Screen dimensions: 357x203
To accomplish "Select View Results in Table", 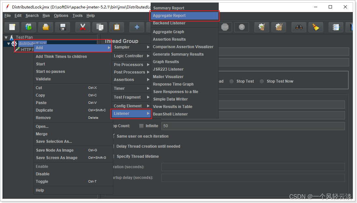I will [x=185, y=106].
